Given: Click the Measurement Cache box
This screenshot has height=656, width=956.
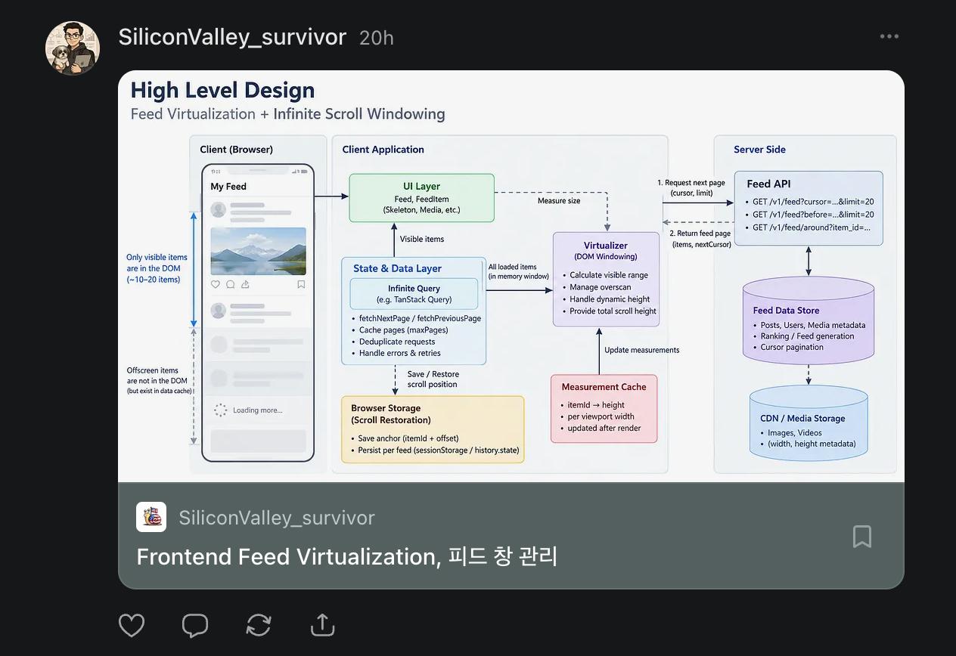Looking at the screenshot, I should tap(604, 408).
